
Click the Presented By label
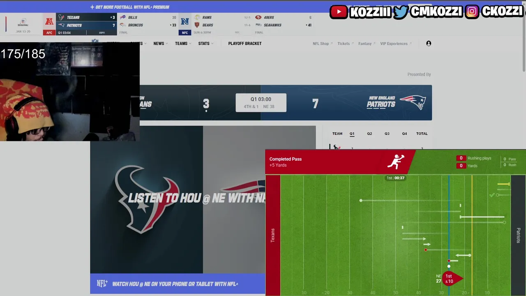pyautogui.click(x=419, y=74)
